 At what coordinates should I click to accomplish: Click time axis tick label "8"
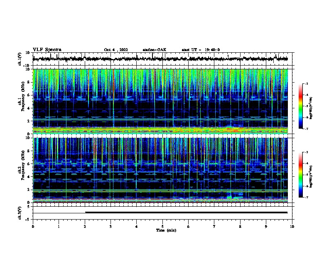coord(240,227)
